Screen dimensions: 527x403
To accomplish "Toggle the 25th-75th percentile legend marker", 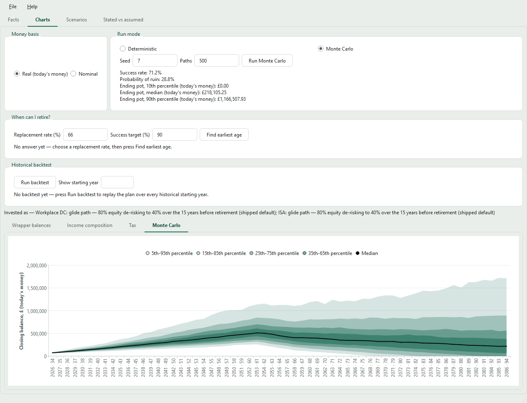I will pyautogui.click(x=252, y=253).
